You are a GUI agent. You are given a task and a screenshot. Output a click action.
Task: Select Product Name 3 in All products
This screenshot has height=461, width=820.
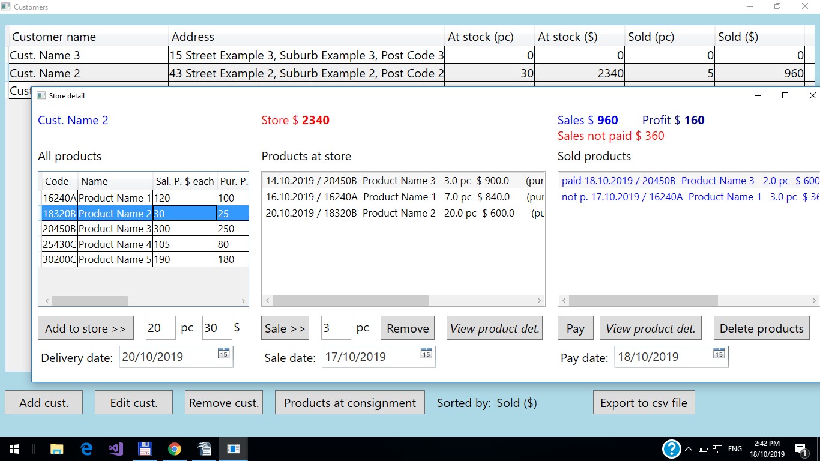click(115, 229)
